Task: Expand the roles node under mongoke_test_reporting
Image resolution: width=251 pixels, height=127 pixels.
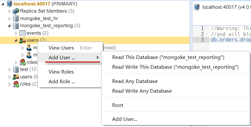Action: tap(16, 63)
